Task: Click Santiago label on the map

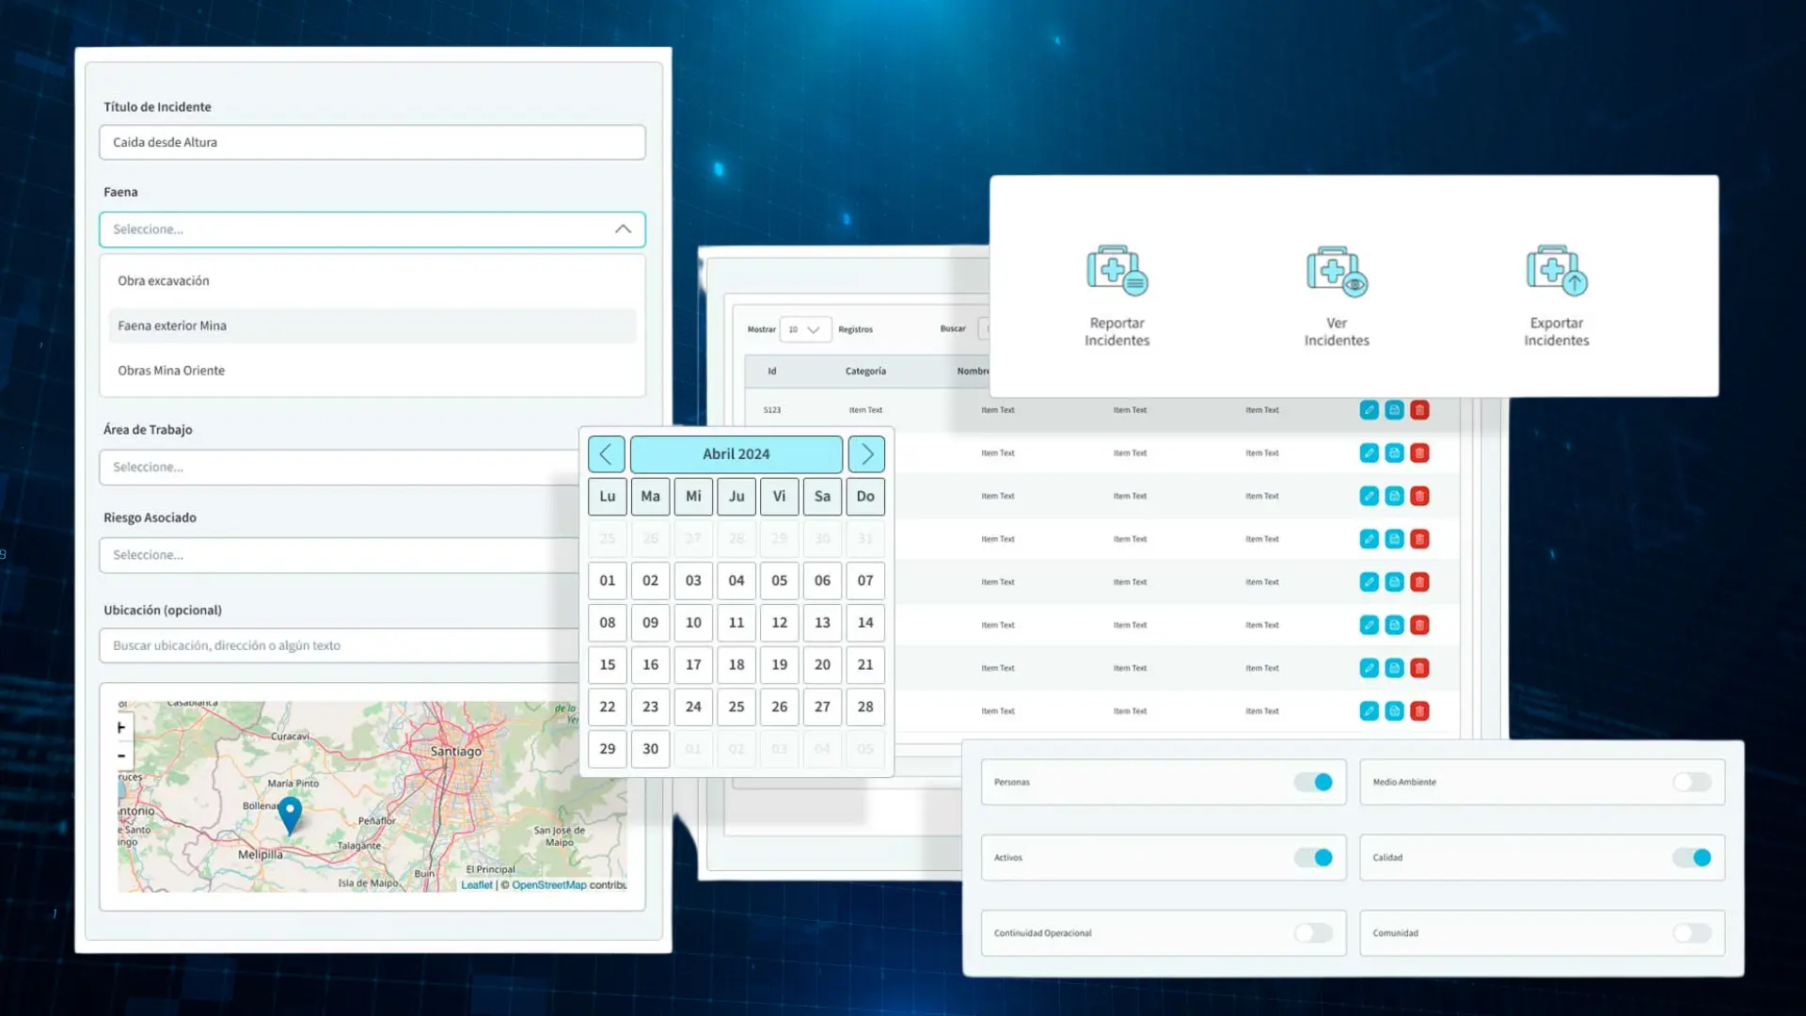Action: tap(455, 752)
